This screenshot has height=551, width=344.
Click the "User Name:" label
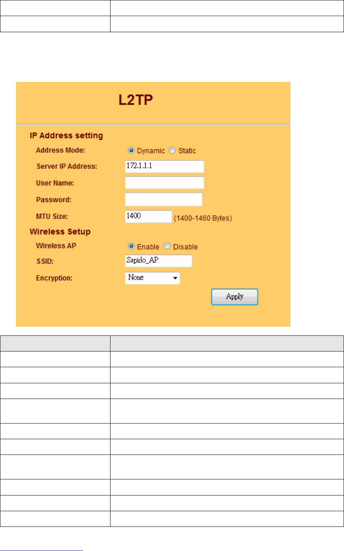(55, 183)
